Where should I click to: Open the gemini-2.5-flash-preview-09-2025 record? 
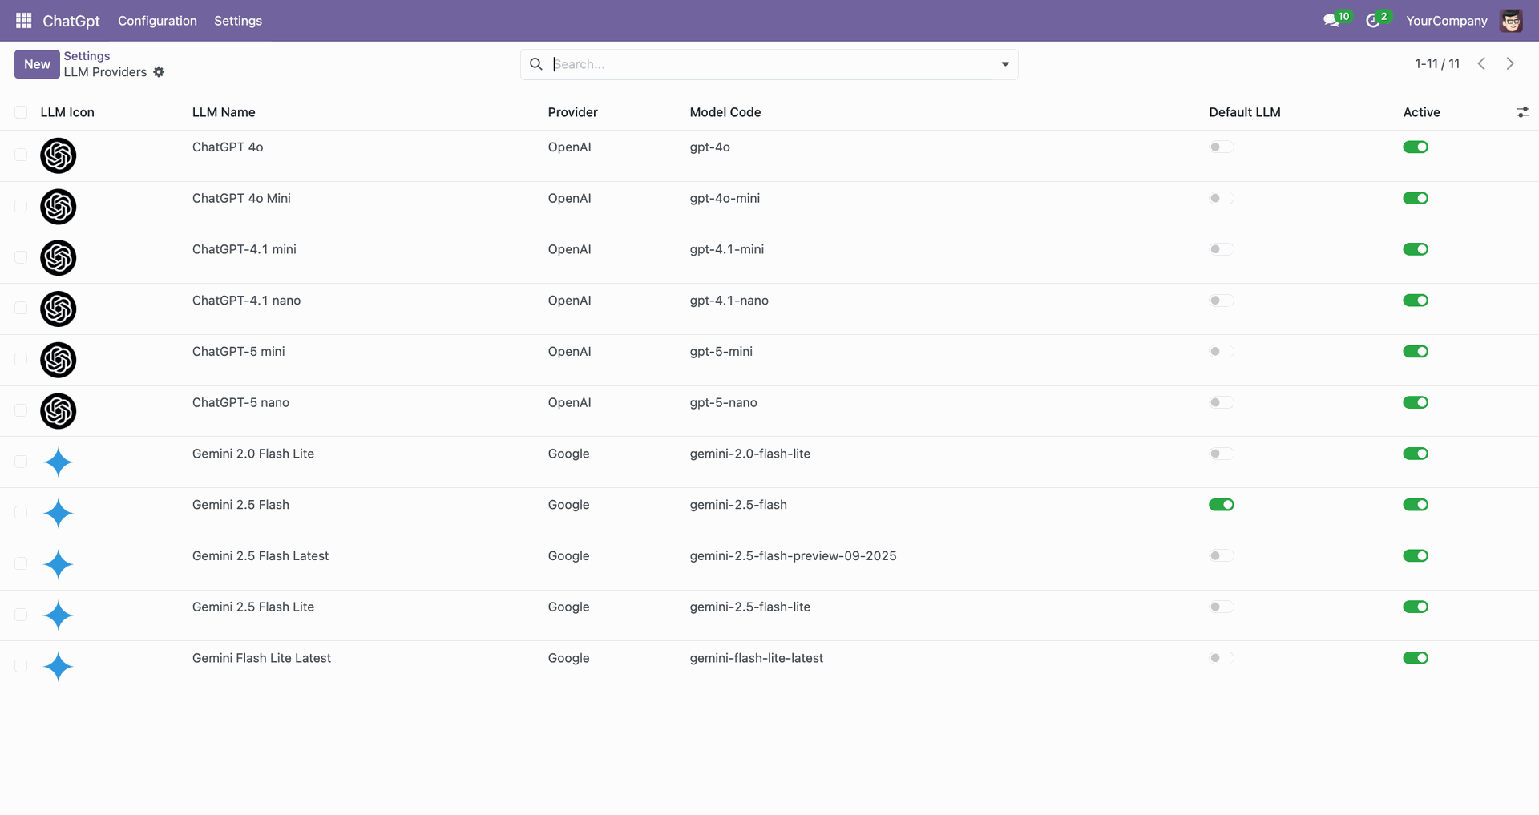pyautogui.click(x=794, y=556)
